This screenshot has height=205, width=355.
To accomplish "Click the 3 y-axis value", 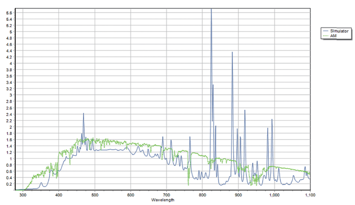I will (11, 95).
